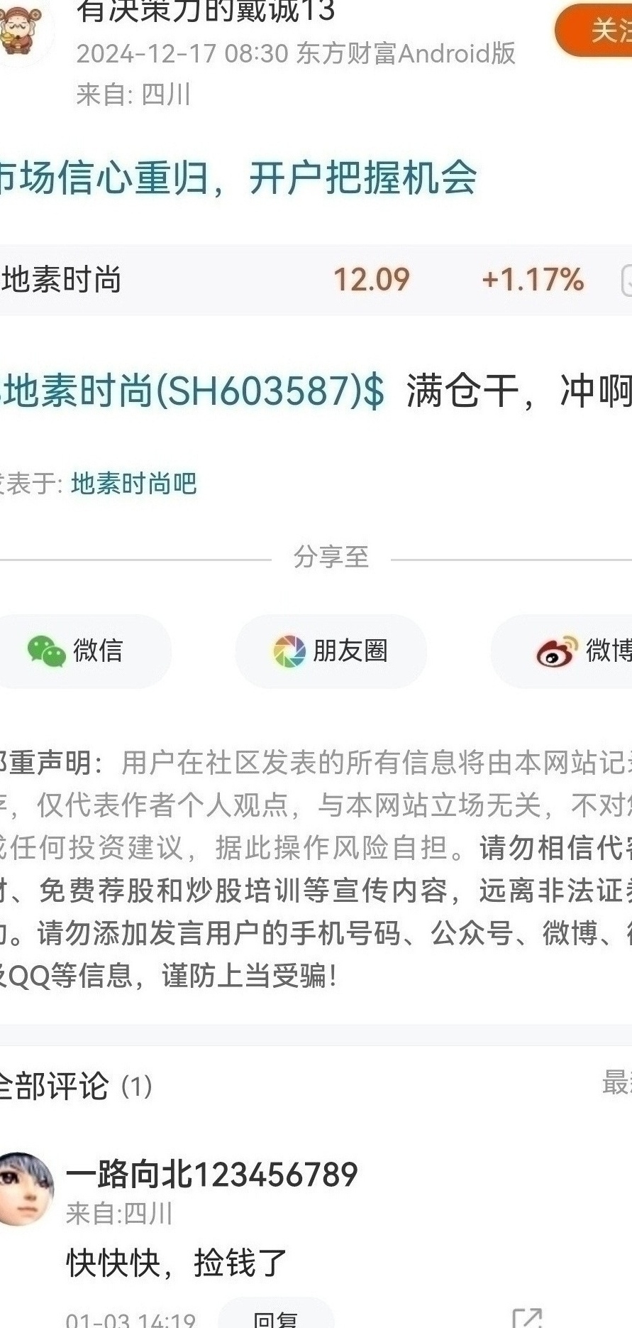Screen dimensions: 632x1328
Task: Share the post via the WeChat icon
Action: point(47,651)
